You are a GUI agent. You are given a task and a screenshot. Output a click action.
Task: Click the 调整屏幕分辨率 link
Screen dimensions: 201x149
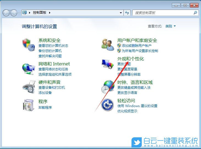pos(129,74)
